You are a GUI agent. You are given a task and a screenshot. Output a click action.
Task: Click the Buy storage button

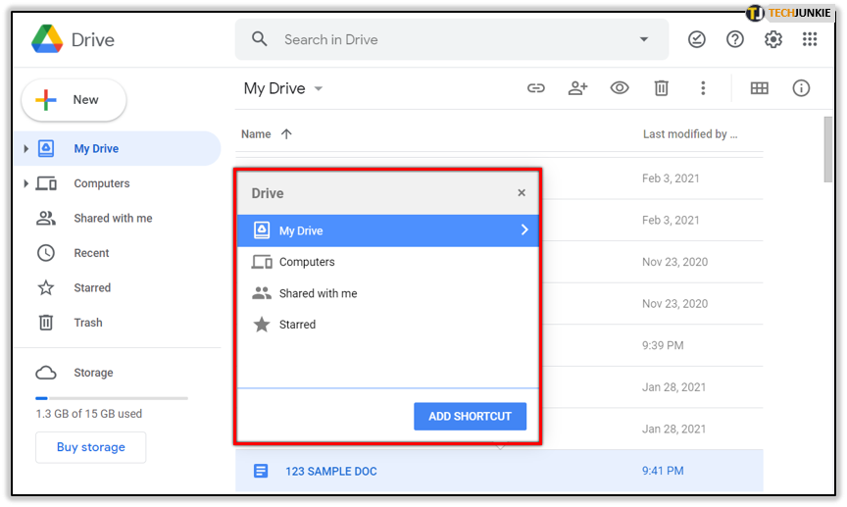point(91,447)
